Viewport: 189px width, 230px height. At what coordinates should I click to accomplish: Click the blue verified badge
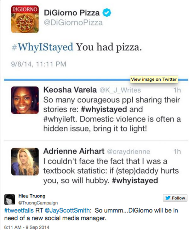[x=107, y=13]
